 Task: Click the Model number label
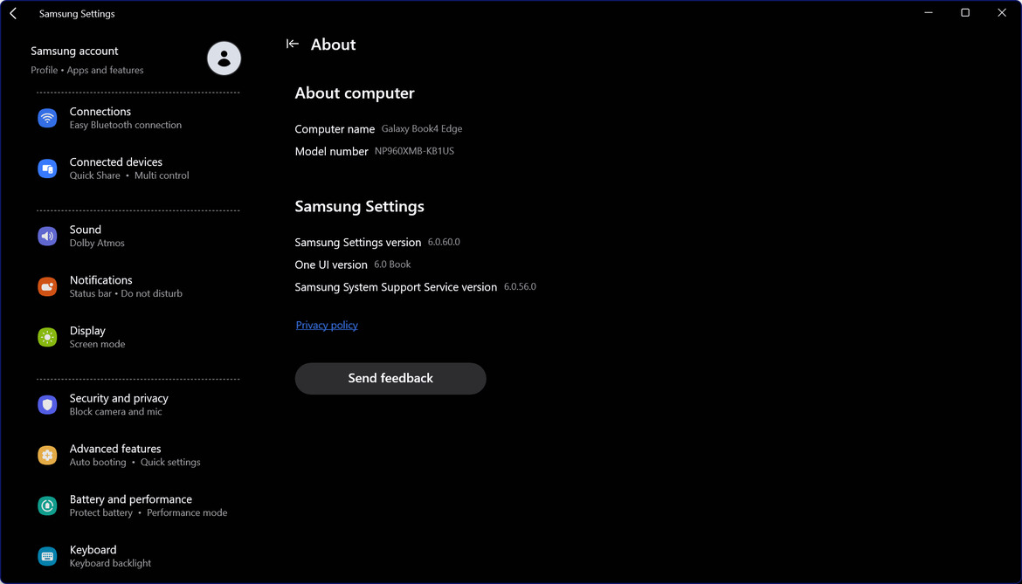click(x=331, y=151)
